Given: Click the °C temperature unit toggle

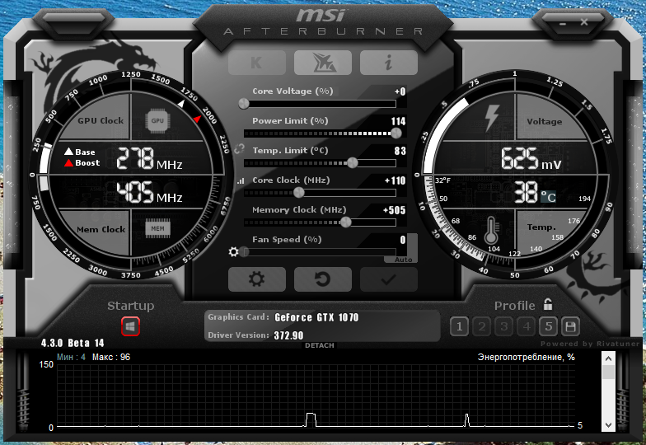Looking at the screenshot, I should coord(549,196).
